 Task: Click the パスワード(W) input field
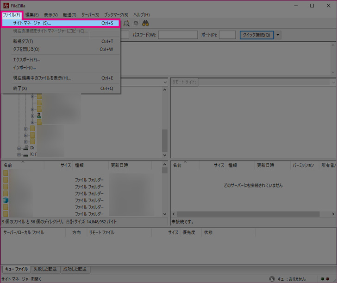[179, 35]
